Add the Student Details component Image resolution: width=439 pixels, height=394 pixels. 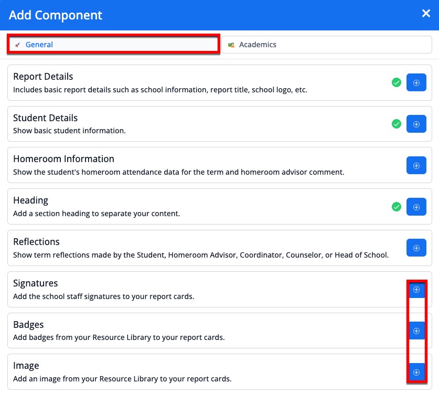click(x=416, y=124)
